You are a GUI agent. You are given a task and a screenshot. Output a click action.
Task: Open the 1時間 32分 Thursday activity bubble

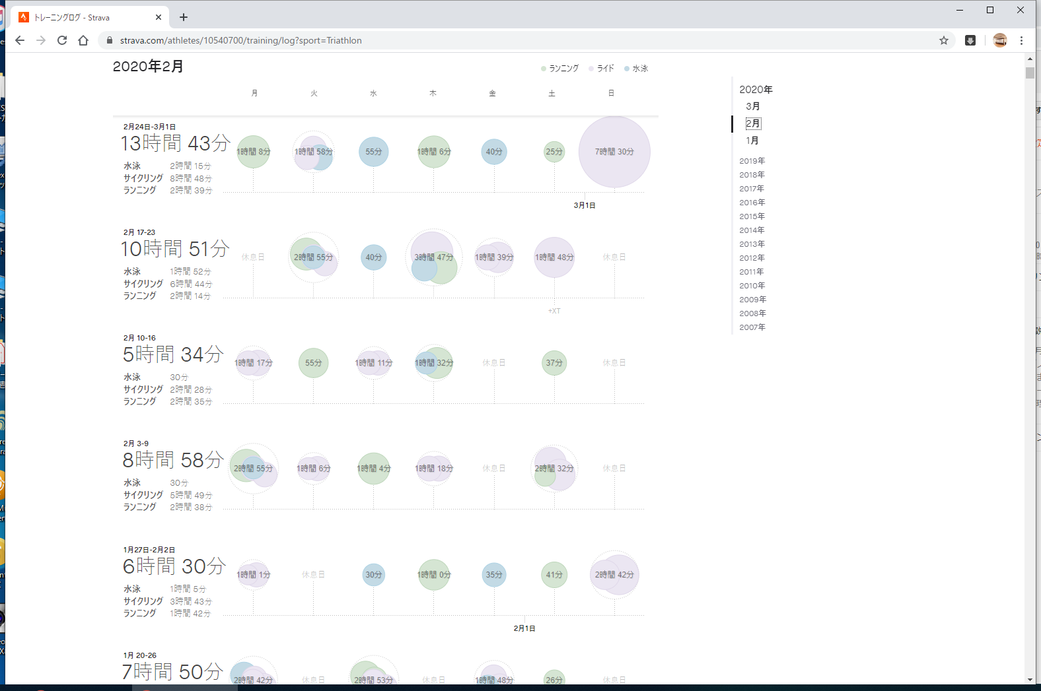[434, 363]
